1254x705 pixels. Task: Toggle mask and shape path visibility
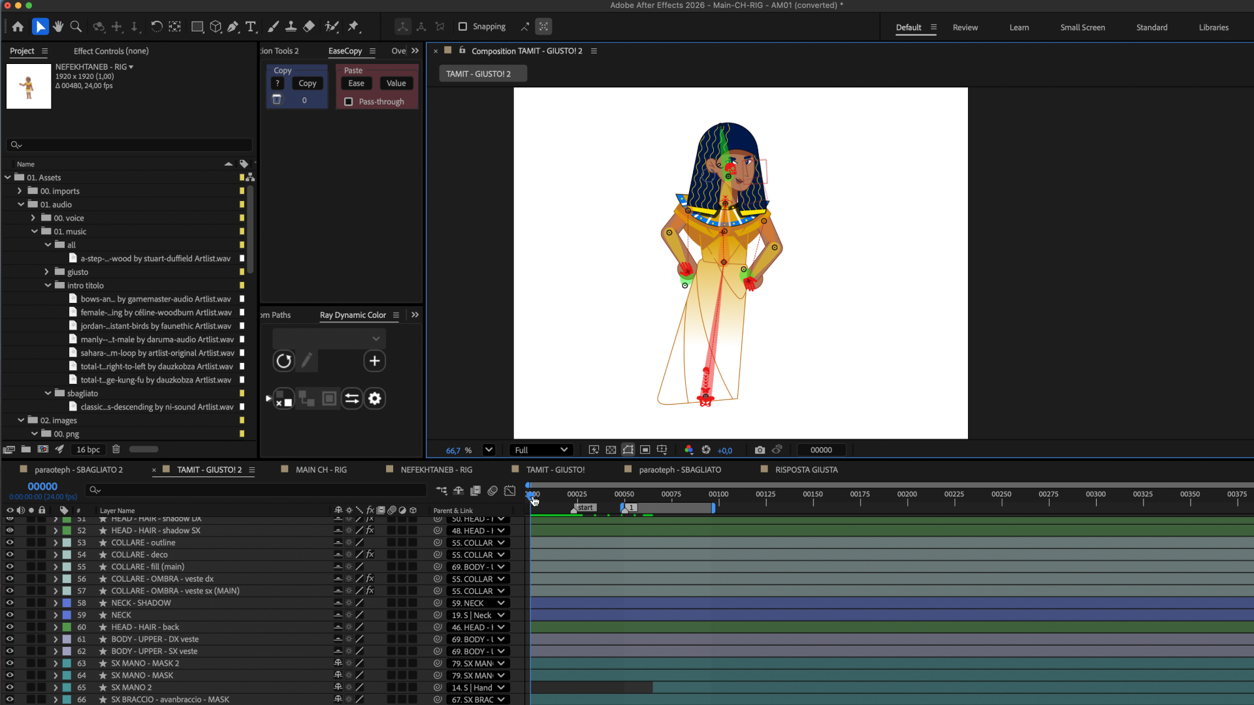(628, 450)
